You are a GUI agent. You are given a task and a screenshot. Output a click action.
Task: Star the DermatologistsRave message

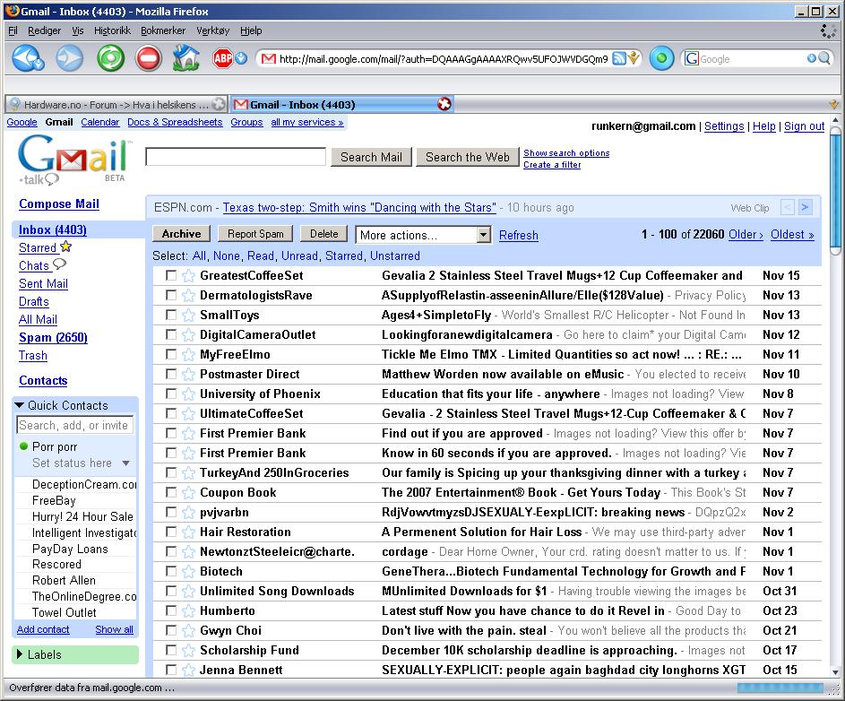pyautogui.click(x=188, y=296)
